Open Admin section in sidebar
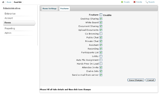160x95 pixels. point(8,33)
